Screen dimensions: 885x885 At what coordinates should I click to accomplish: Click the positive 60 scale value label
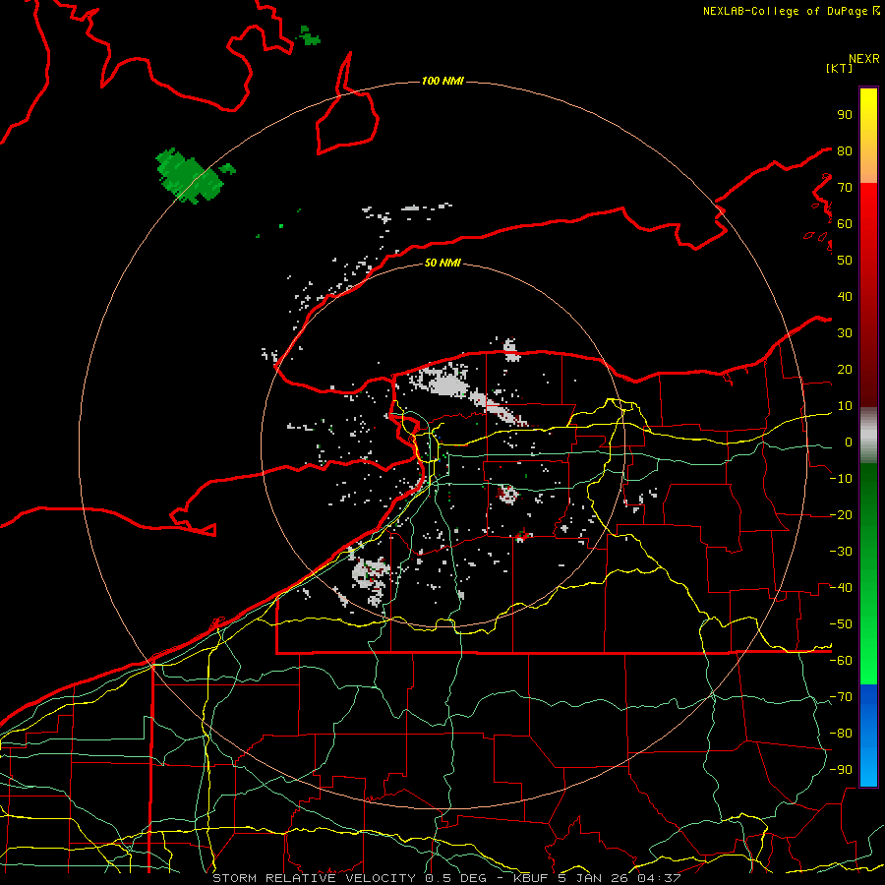click(x=845, y=224)
